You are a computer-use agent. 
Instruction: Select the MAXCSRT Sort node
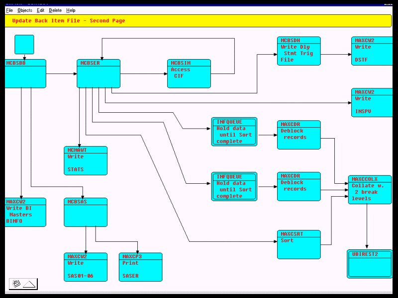tap(299, 244)
